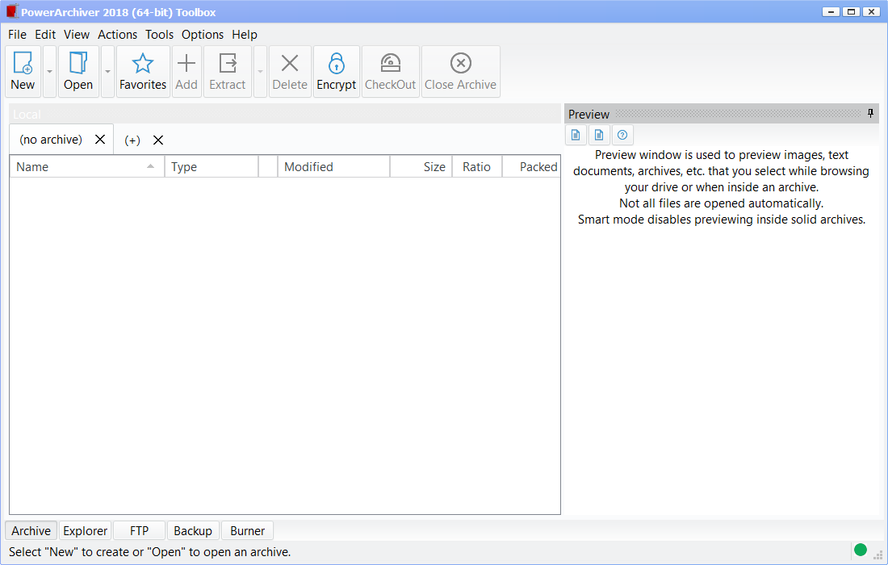Click the help question mark icon in Preview
Screen dimensions: 888x565
pos(622,135)
